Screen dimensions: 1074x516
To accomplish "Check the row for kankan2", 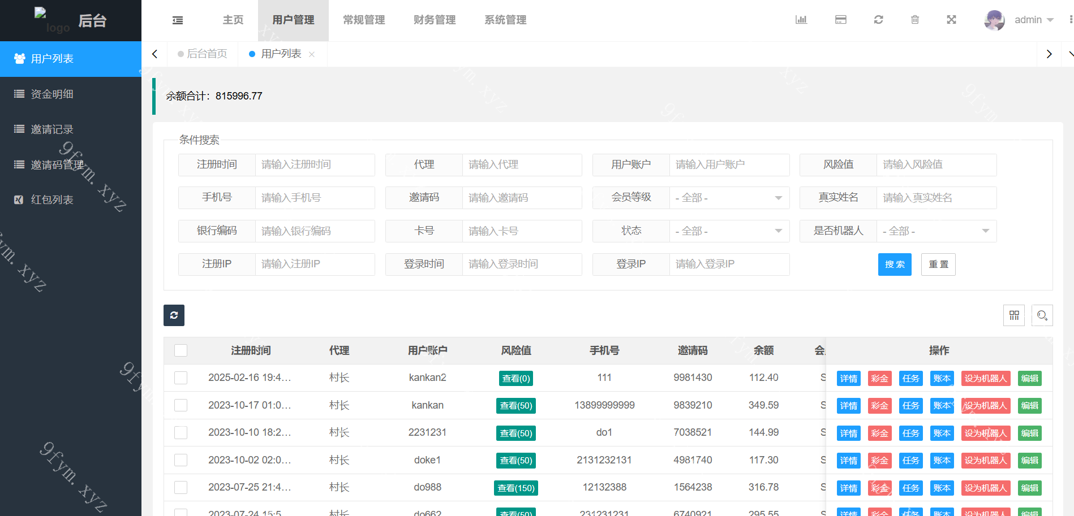I will pos(181,378).
